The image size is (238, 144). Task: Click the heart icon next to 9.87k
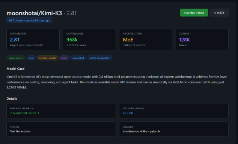[x=215, y=13]
